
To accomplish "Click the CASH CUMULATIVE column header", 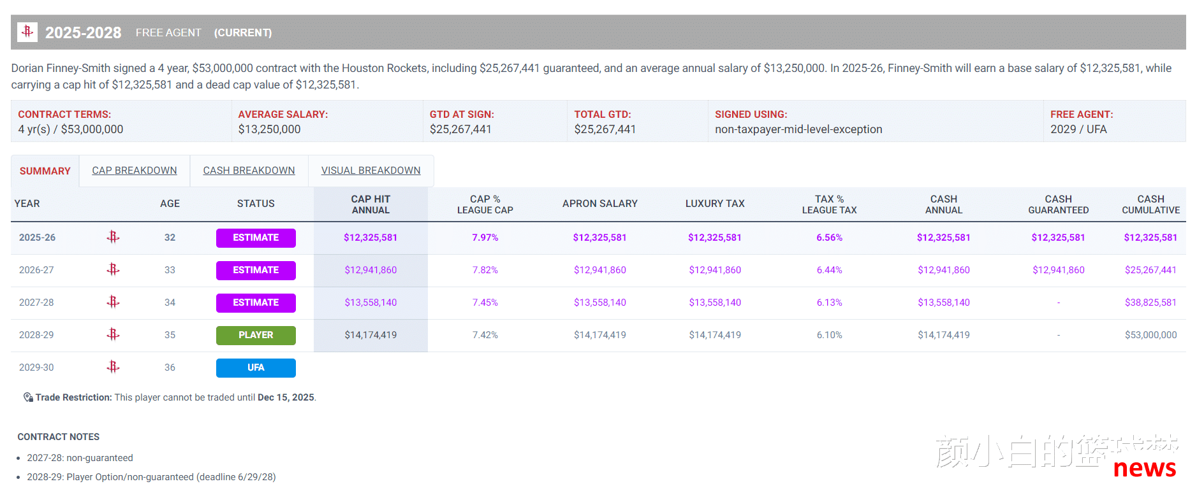I will 1151,204.
